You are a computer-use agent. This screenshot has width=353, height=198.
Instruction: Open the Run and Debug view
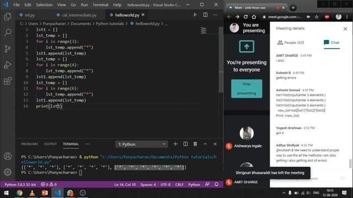(7, 65)
